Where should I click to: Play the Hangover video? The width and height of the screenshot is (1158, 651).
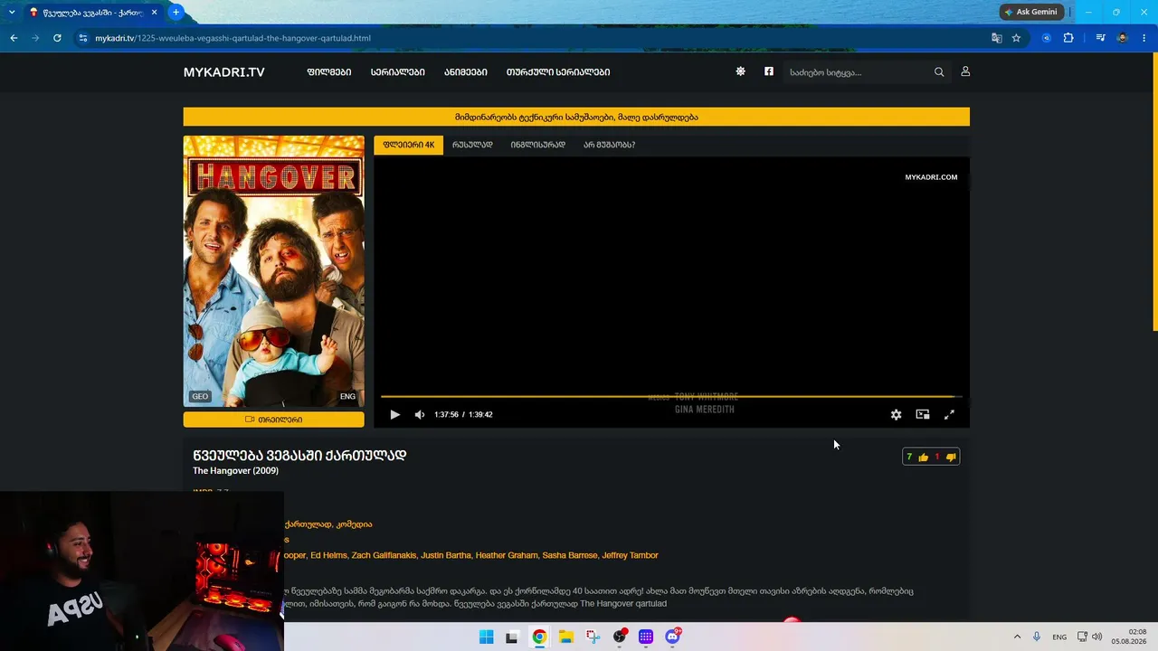point(394,415)
